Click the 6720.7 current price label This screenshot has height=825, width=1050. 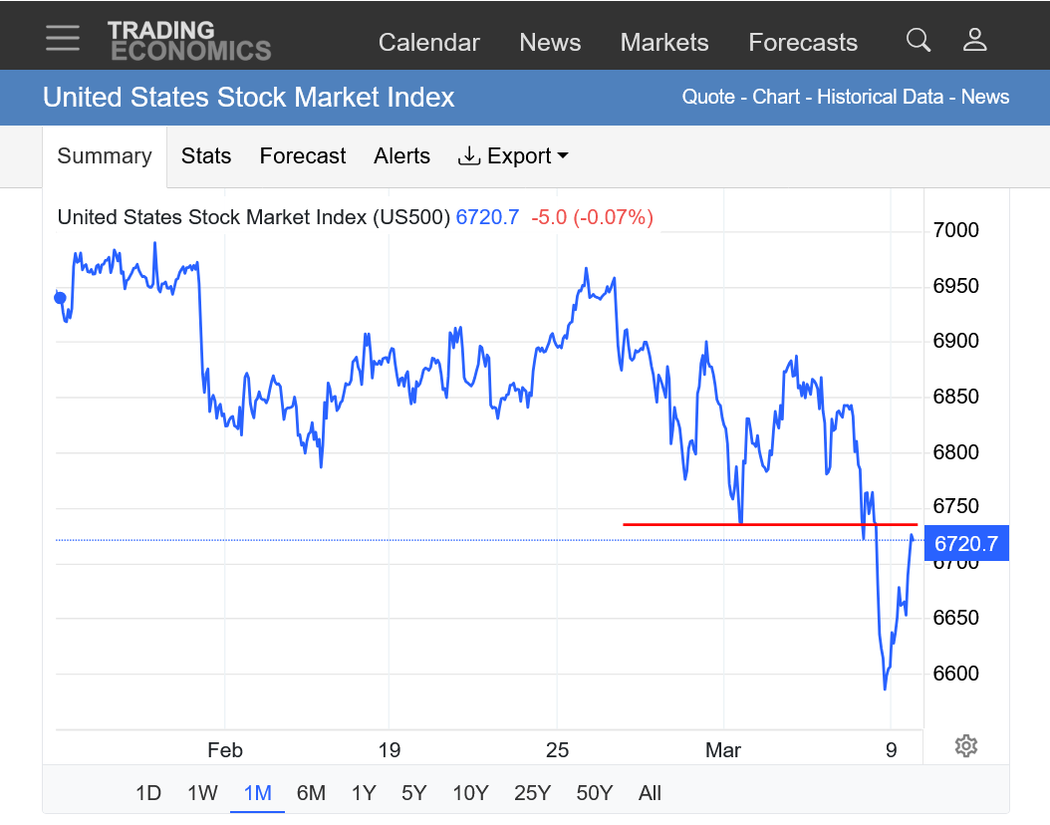coord(966,543)
